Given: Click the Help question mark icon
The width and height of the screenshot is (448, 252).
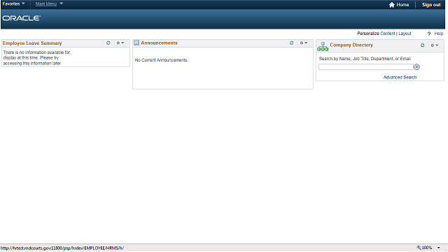Looking at the screenshot, I should click(x=429, y=34).
